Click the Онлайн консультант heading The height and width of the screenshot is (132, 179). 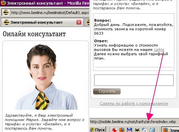[x=34, y=34]
